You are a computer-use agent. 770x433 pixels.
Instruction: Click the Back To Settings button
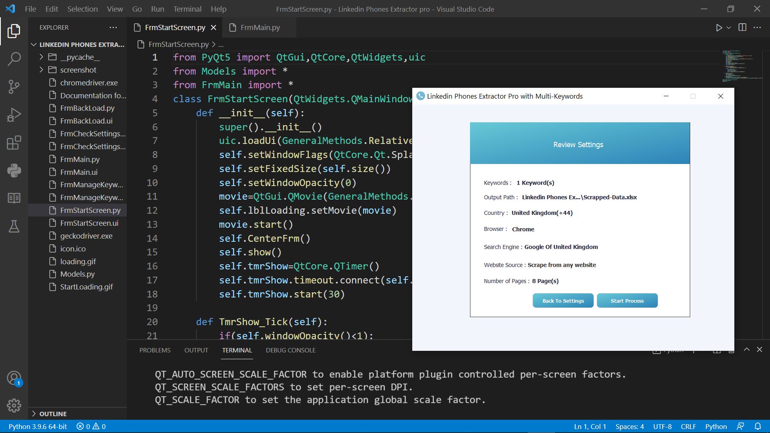[x=563, y=301]
